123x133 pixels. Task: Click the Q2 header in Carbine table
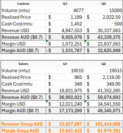104,4
